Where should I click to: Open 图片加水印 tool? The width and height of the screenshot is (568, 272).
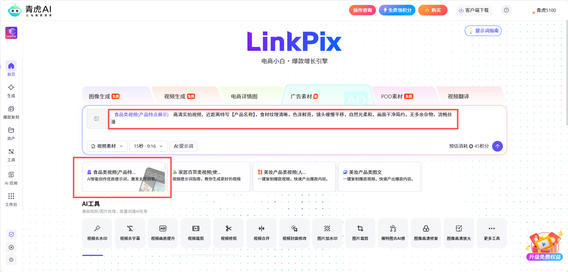pos(327,233)
